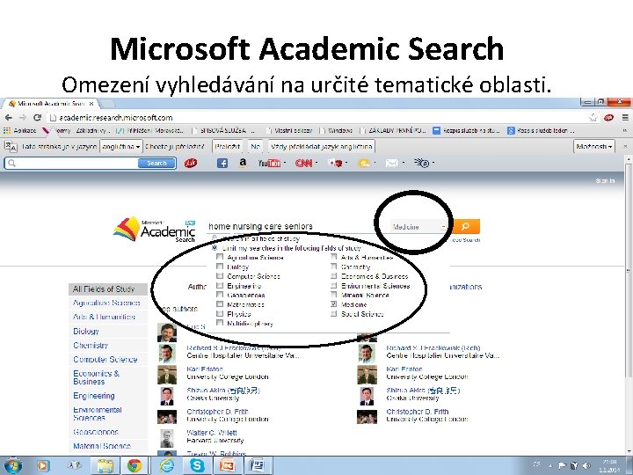
Task: Open the Windows Start orb
Action: (12, 465)
